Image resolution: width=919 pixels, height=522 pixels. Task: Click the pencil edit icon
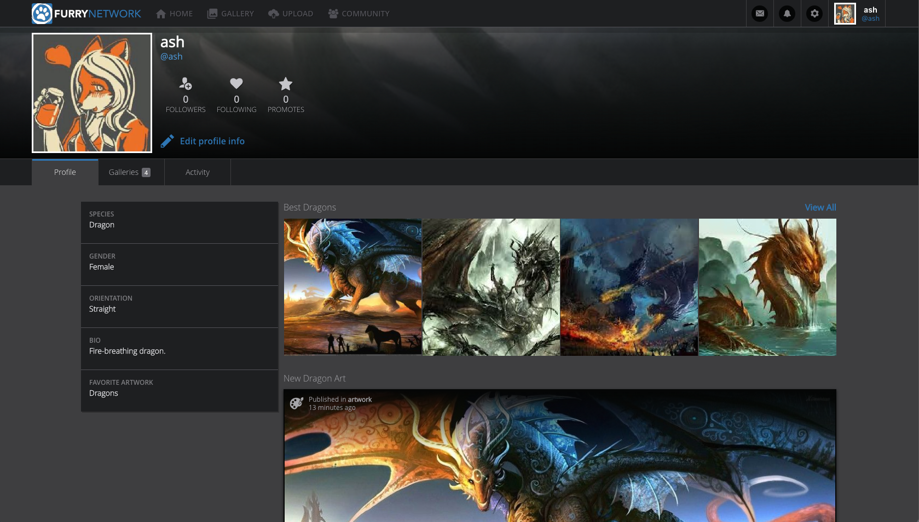click(167, 142)
